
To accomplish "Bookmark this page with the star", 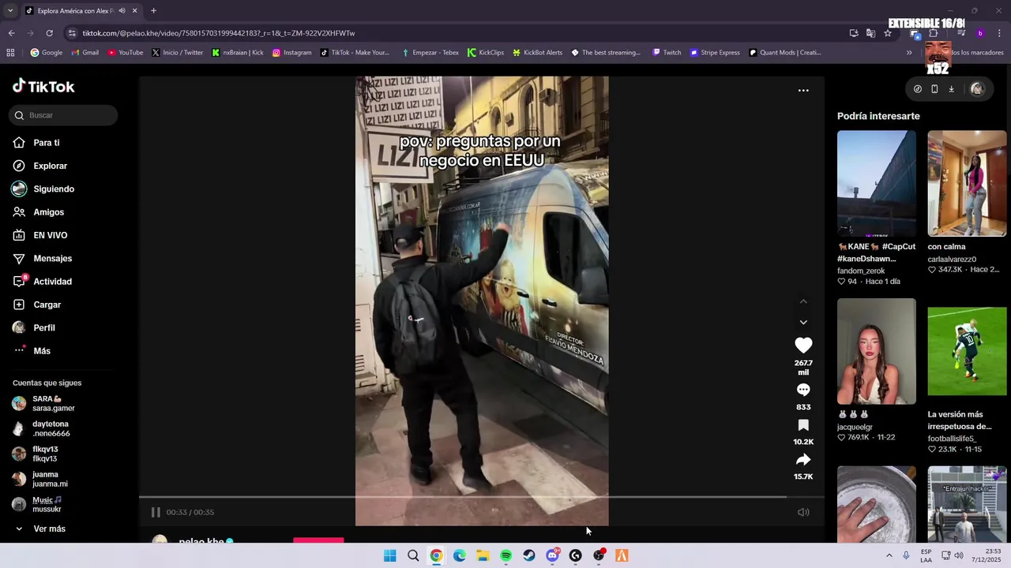I will click(x=888, y=33).
